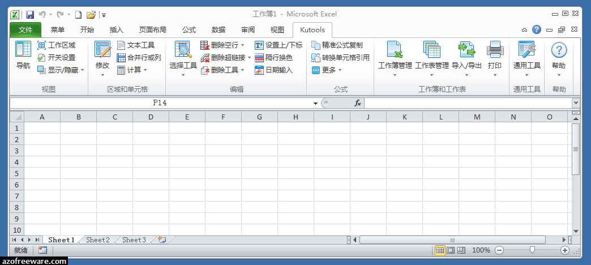591x265 pixels.
Task: Open the 打印 printing tools
Action: click(495, 58)
